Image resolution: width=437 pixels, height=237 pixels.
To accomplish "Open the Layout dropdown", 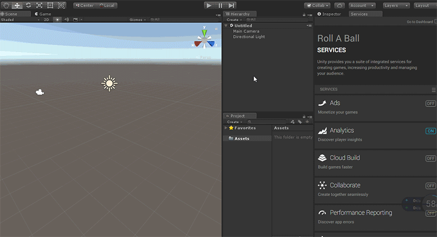I will (x=425, y=5).
